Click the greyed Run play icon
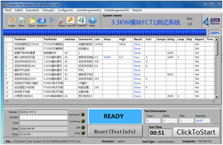 (52, 22)
